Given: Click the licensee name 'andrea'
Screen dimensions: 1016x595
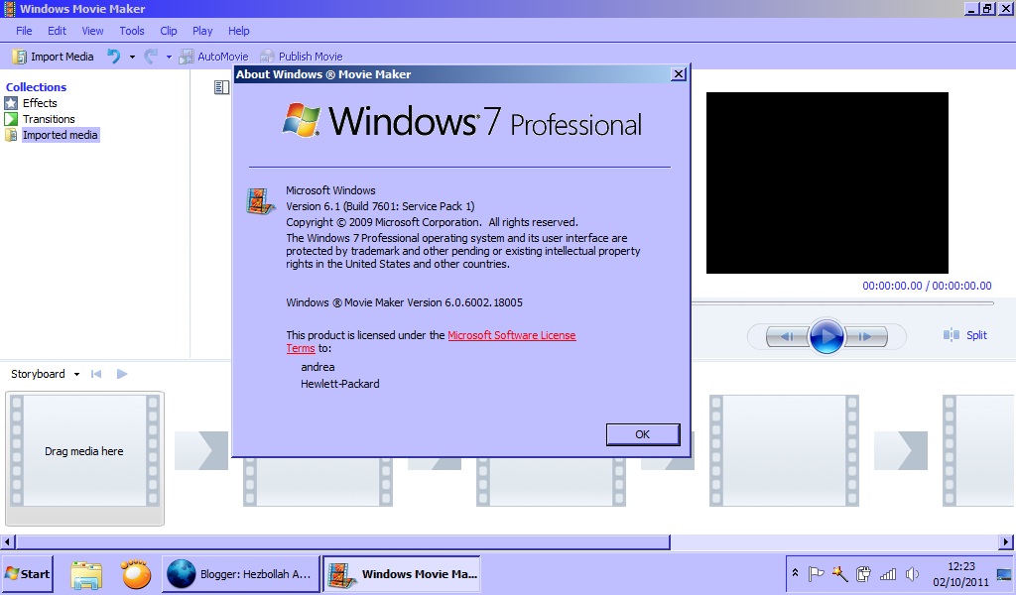Looking at the screenshot, I should coord(317,367).
